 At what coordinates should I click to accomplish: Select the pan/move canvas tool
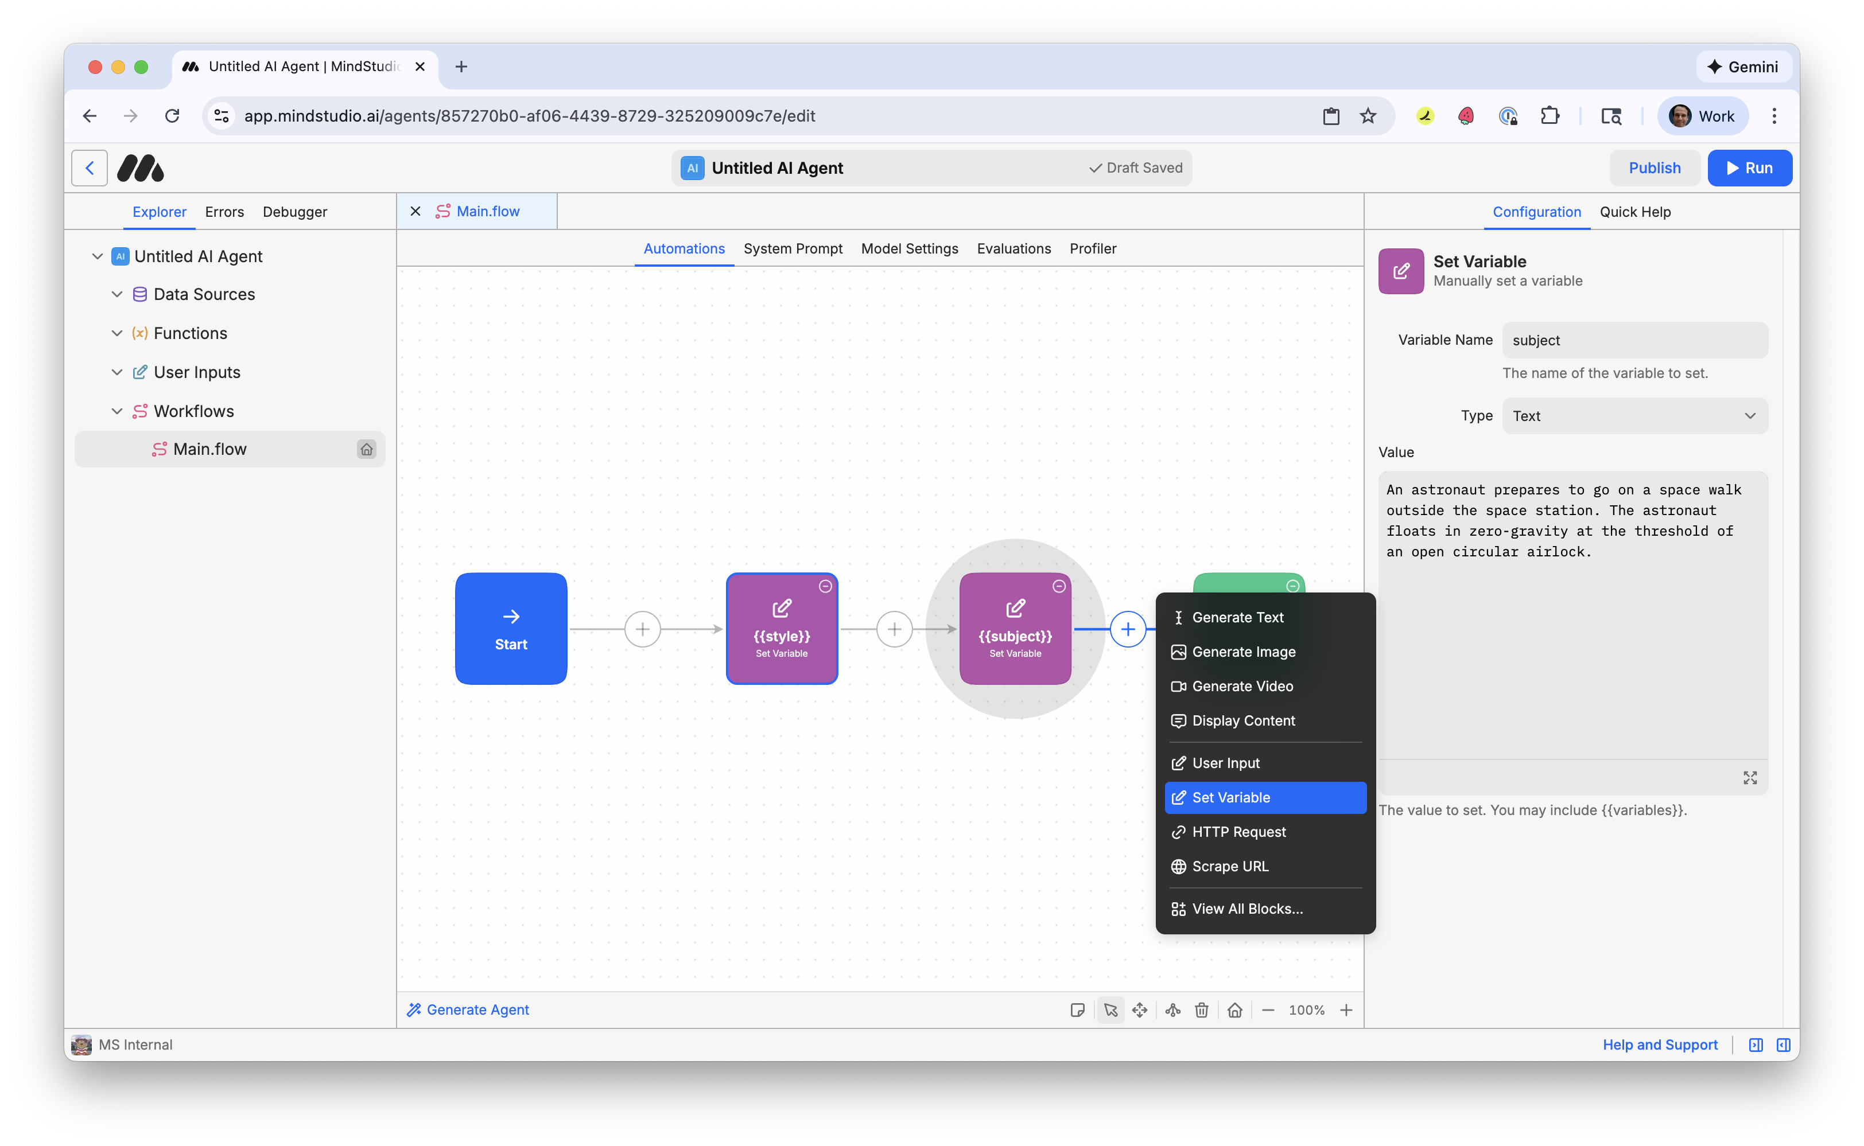click(x=1140, y=1009)
